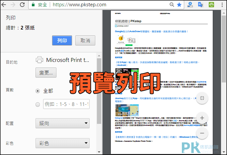The height and width of the screenshot is (155, 227).
Task: Click the printer icon beside Microsoft Print
Action: coord(39,60)
